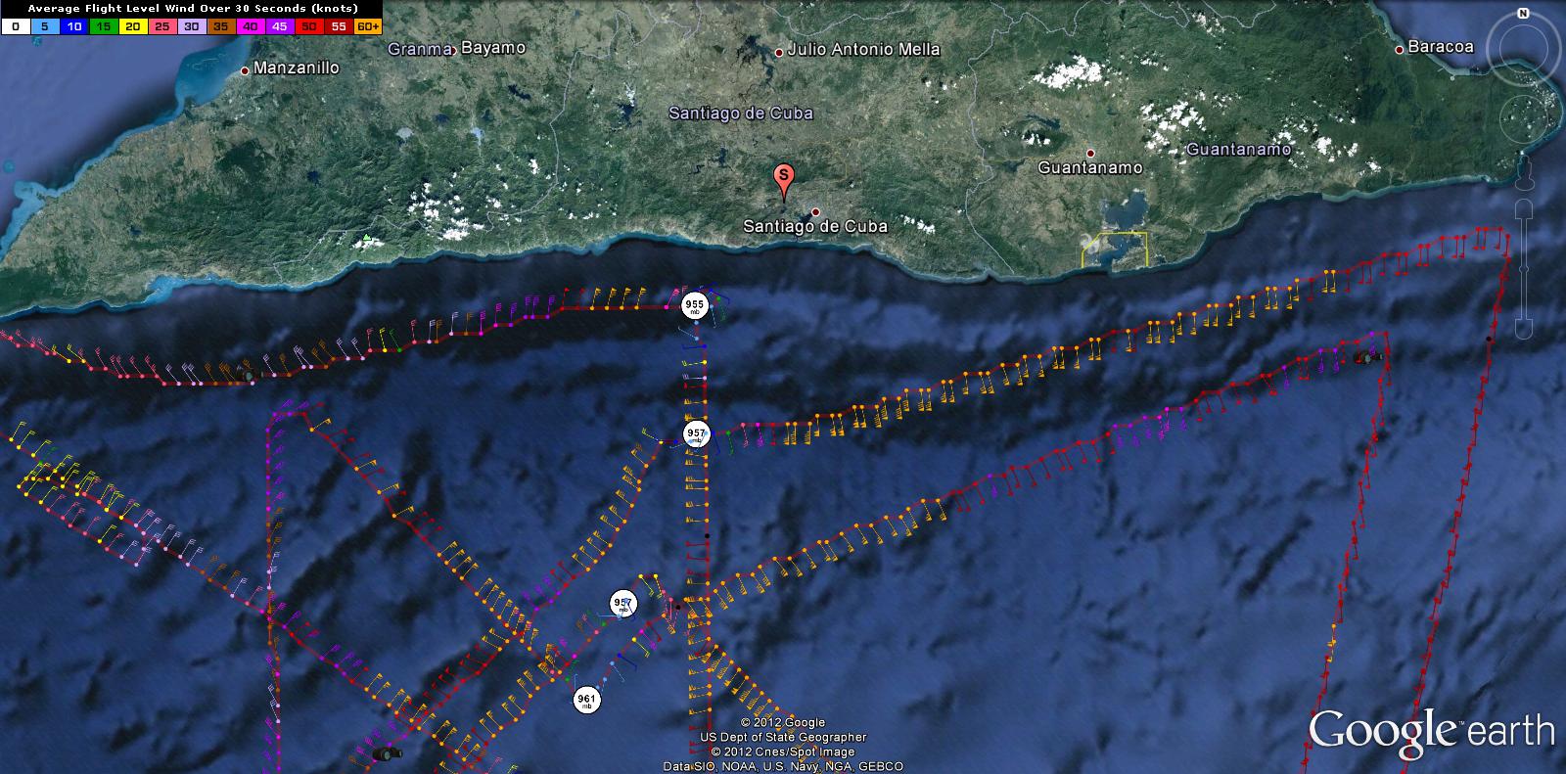Select the Baracoa city label
This screenshot has width=1566, height=774.
1440,47
